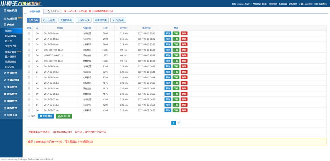
Task: Enable the 全选 select-all checkbox
Action: pyautogui.click(x=29, y=116)
